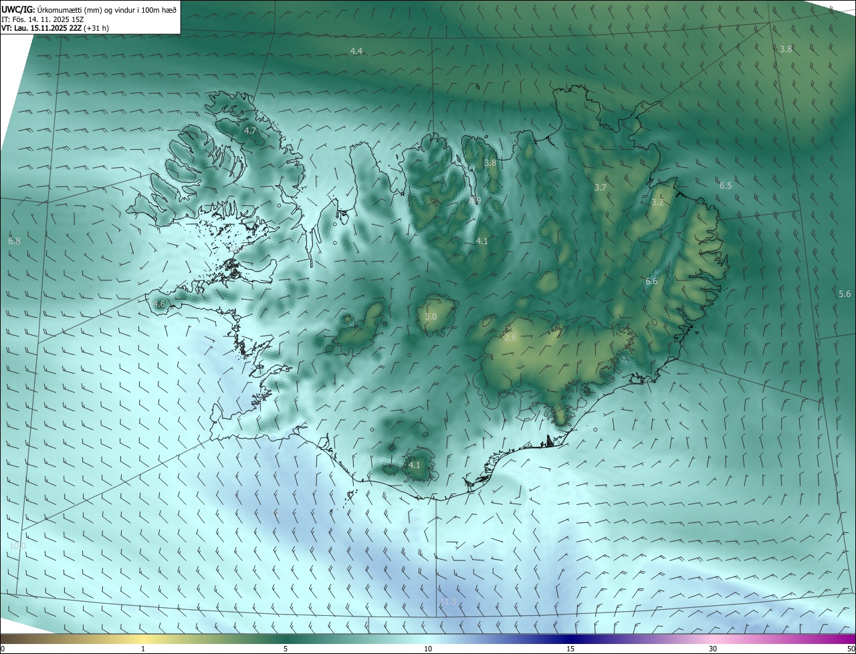856x654 pixels.
Task: Click the '6.6' value in the eastern highlands
Action: coord(651,282)
